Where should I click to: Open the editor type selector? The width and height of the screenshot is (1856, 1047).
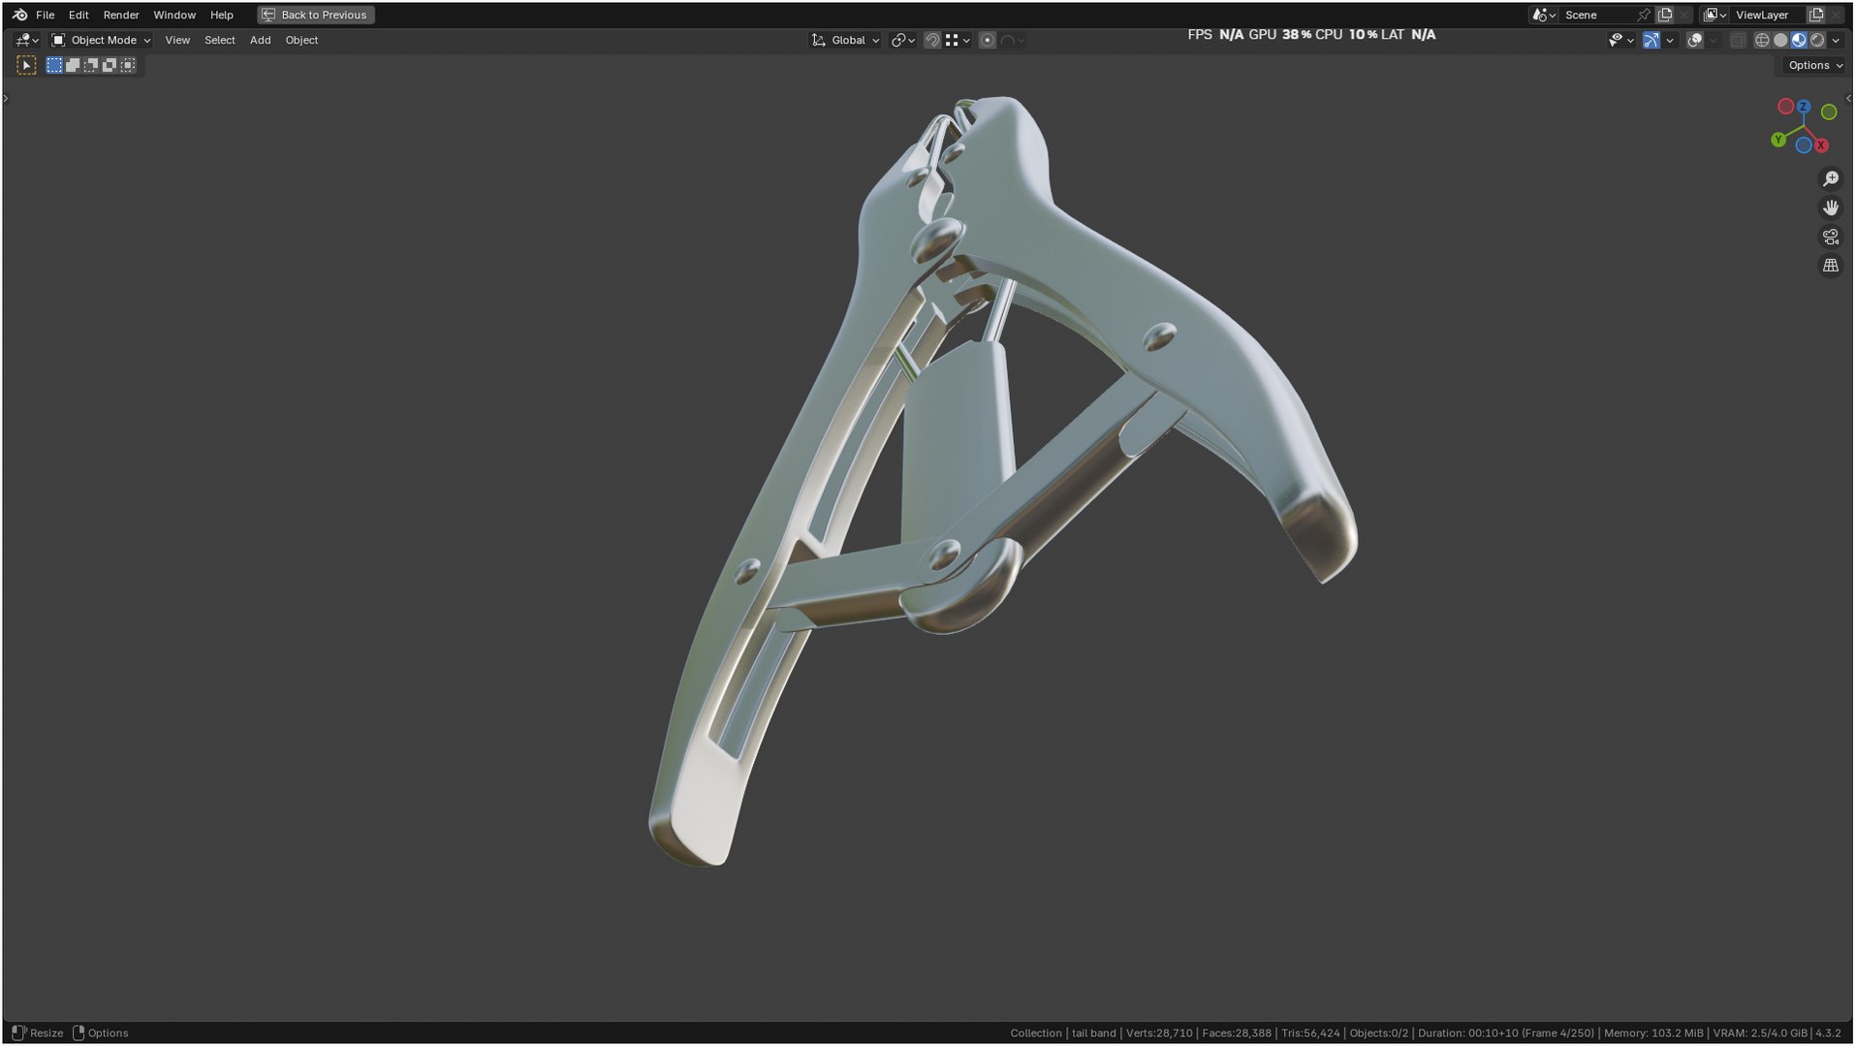point(26,40)
